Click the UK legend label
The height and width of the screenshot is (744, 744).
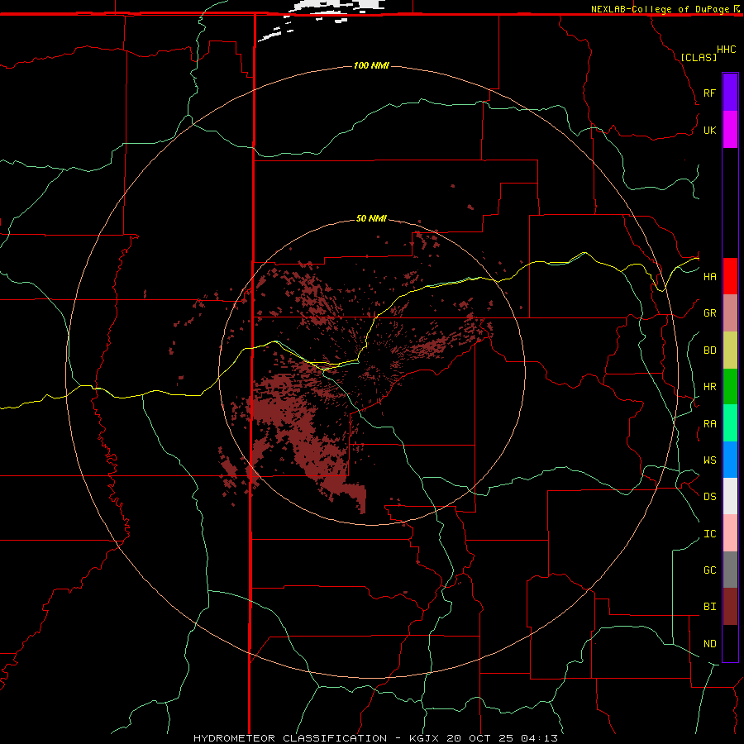709,130
